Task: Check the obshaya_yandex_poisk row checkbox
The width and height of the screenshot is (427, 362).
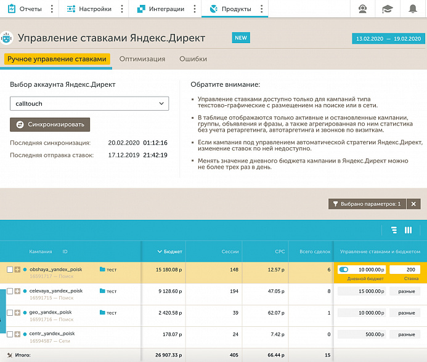Action: tap(10, 270)
